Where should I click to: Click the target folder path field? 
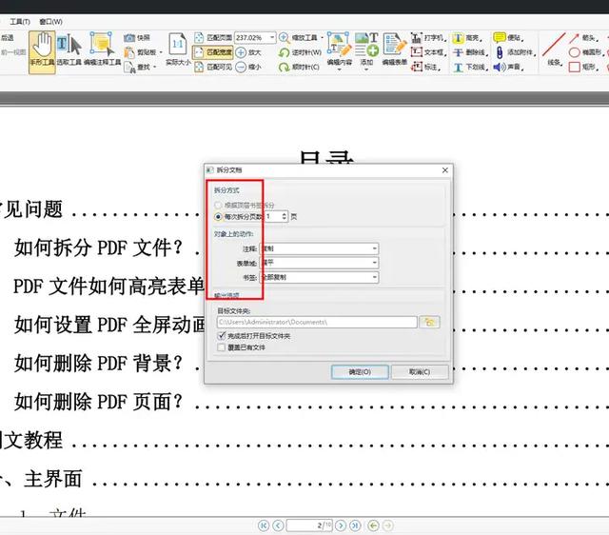point(317,322)
